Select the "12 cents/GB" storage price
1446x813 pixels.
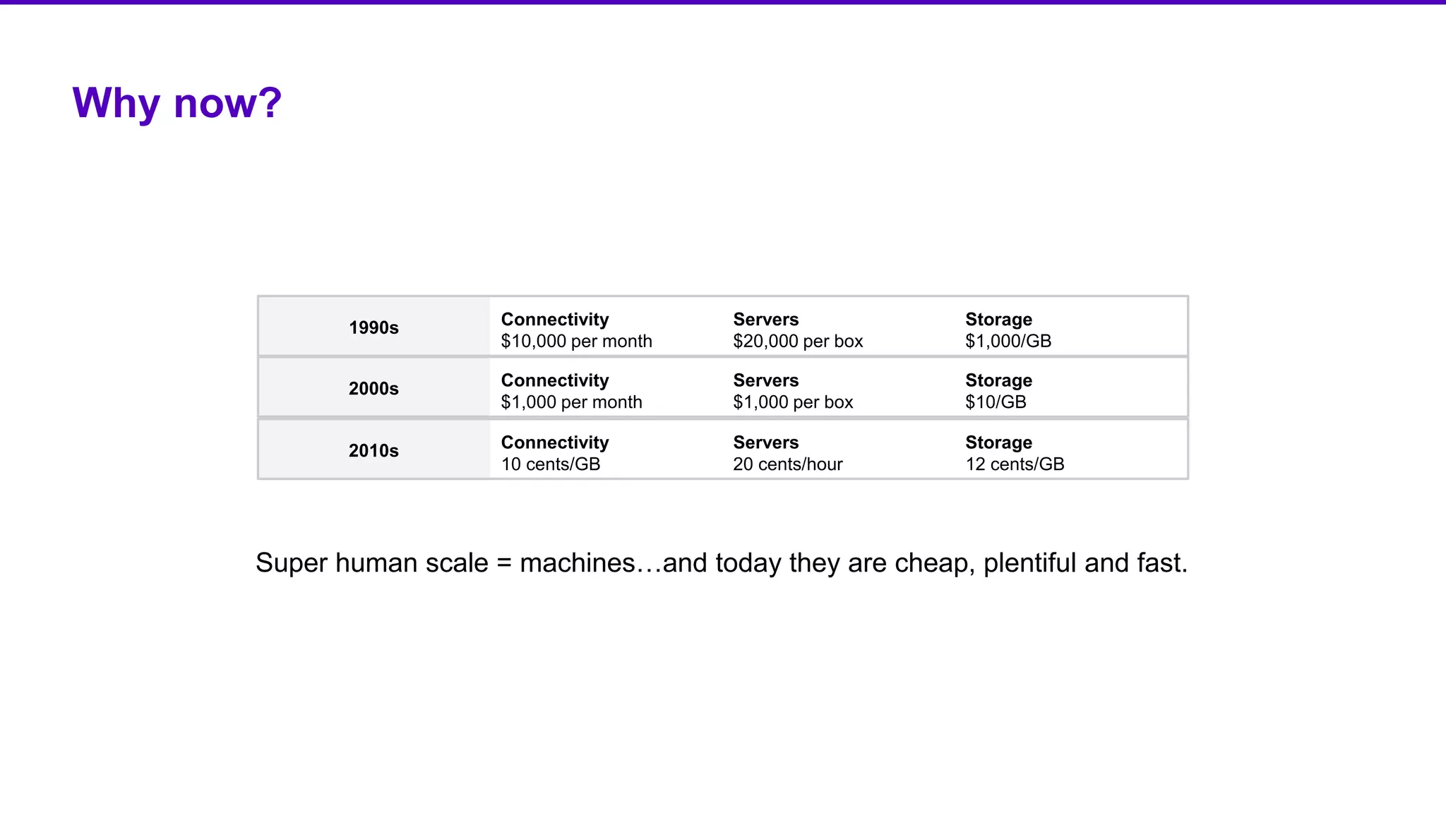(1015, 464)
